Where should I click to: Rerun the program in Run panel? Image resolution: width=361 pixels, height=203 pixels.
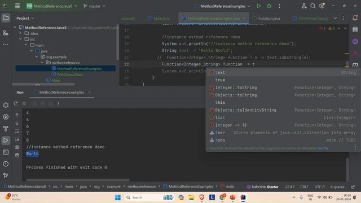click(16, 104)
